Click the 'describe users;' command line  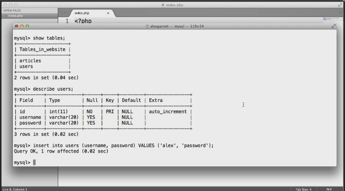click(x=43, y=89)
